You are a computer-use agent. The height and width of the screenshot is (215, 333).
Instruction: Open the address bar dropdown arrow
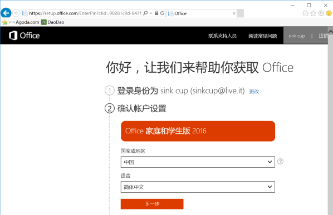click(151, 13)
